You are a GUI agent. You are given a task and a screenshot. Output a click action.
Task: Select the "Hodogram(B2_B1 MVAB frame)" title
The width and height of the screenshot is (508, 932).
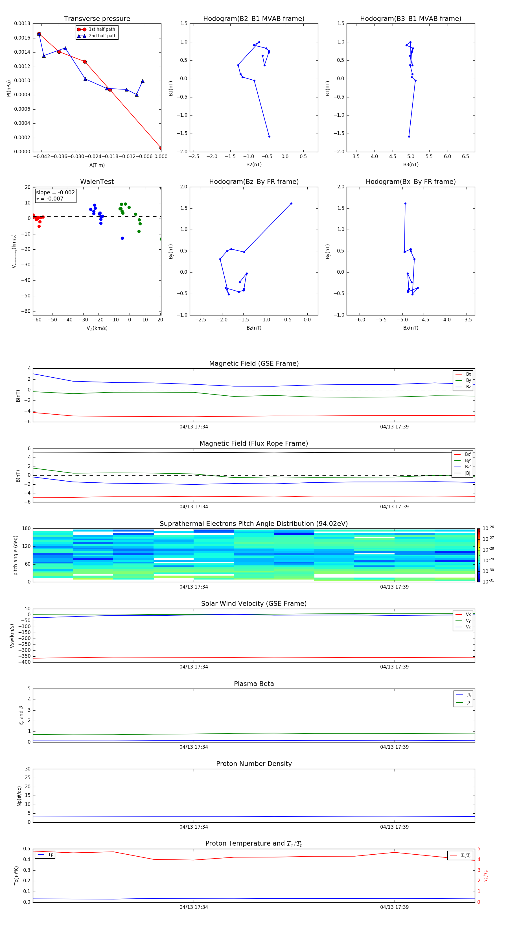[x=254, y=19]
